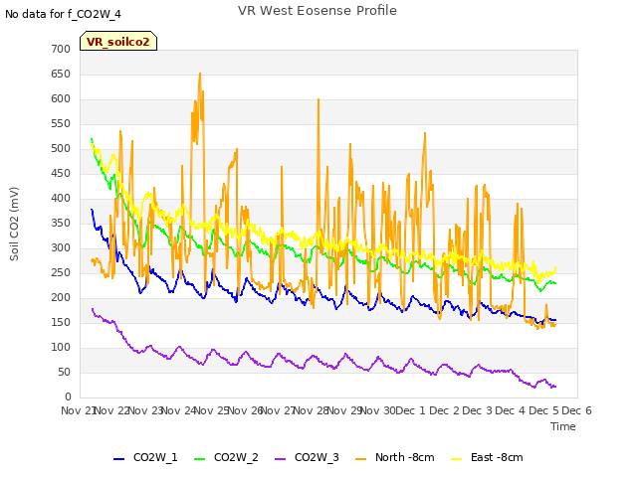Click the Nov 30 x-axis date label
Viewport: 637px width, 477px height.
(378, 410)
